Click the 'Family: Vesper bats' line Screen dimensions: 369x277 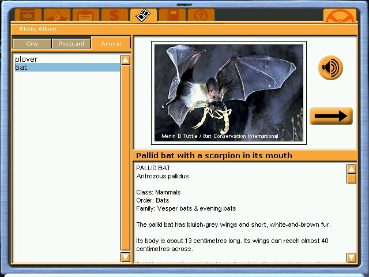[x=186, y=208]
